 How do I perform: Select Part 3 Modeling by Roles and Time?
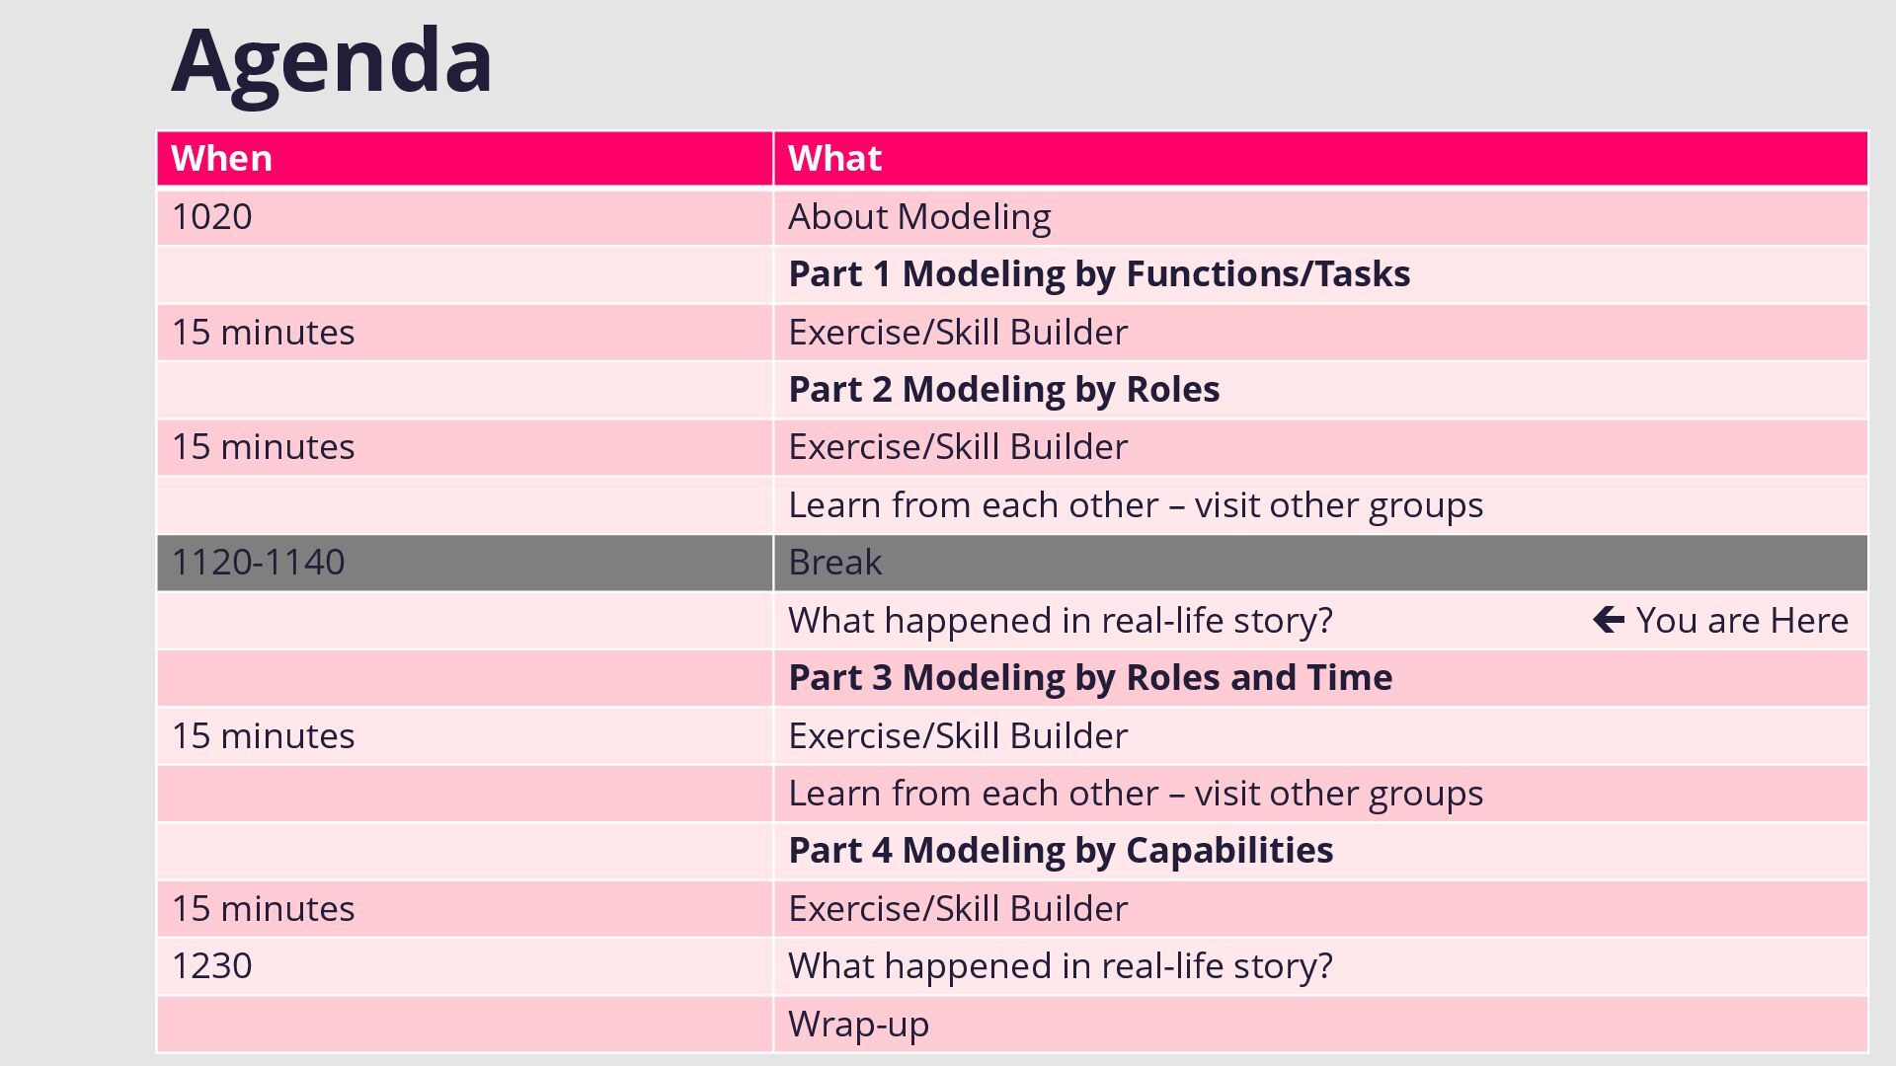coord(1090,678)
